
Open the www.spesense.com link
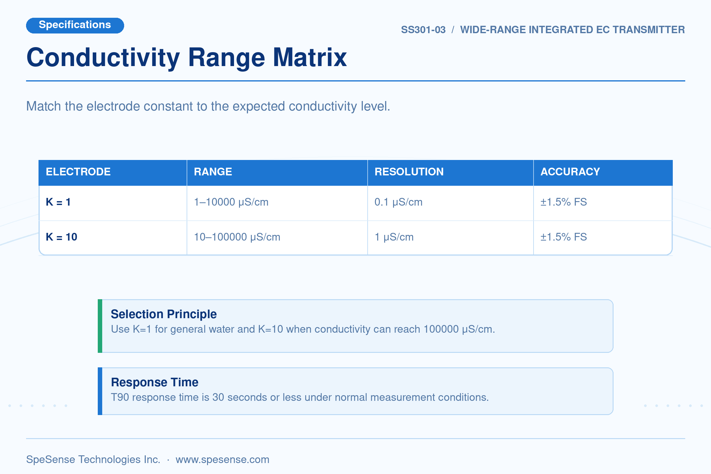[222, 459]
